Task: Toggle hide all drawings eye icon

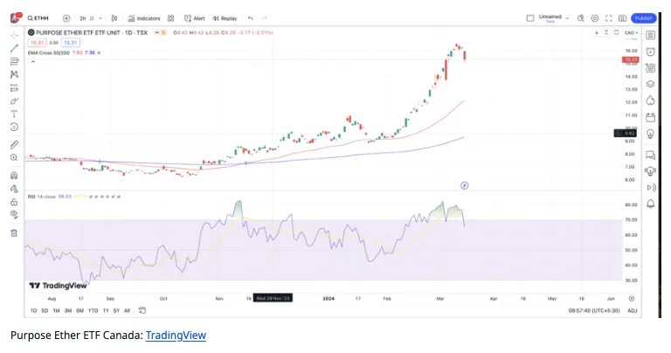Action: pyautogui.click(x=14, y=214)
